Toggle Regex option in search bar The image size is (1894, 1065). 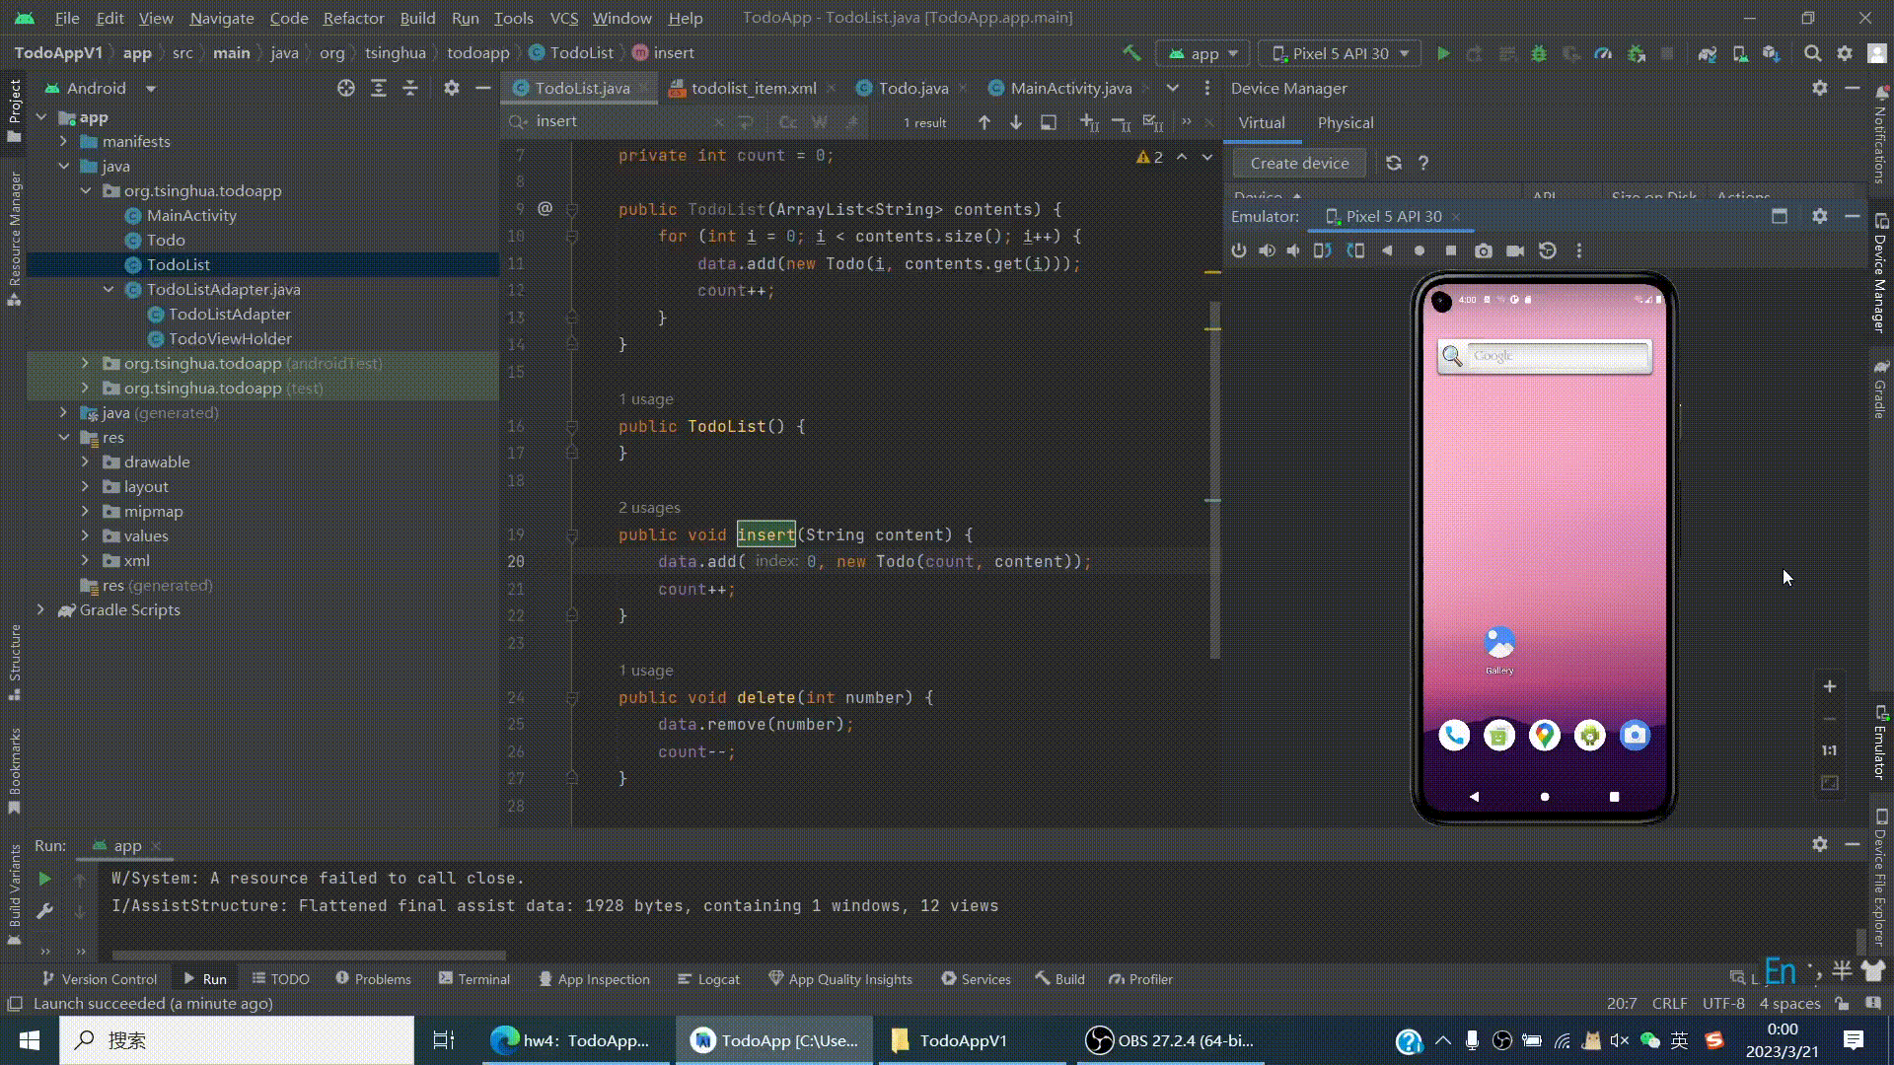tap(851, 122)
